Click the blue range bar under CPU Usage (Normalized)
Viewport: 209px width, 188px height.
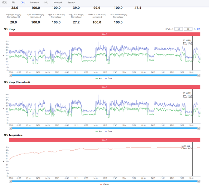(x=104, y=128)
